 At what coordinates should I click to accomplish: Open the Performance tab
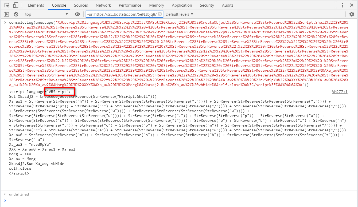(130, 5)
